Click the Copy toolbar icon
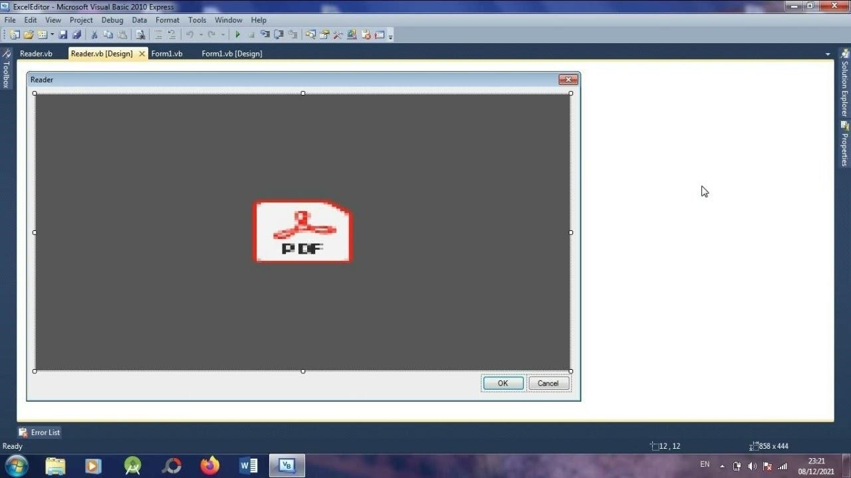Viewport: 851px width, 478px height. [x=108, y=35]
